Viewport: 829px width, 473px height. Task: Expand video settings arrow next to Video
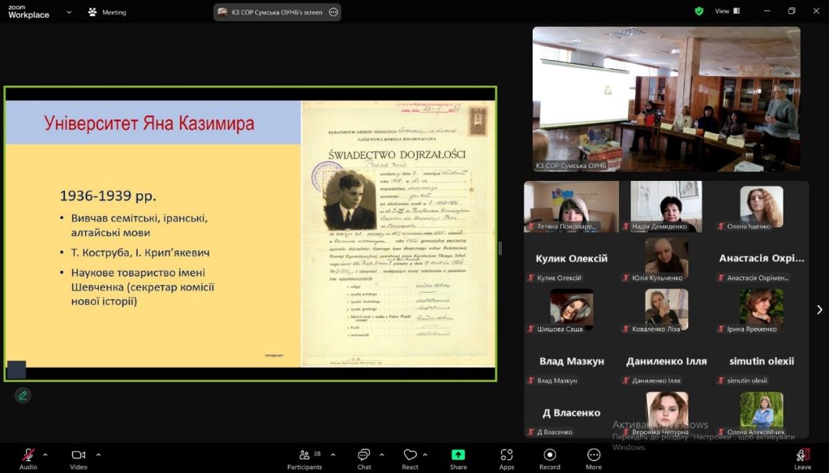(98, 454)
